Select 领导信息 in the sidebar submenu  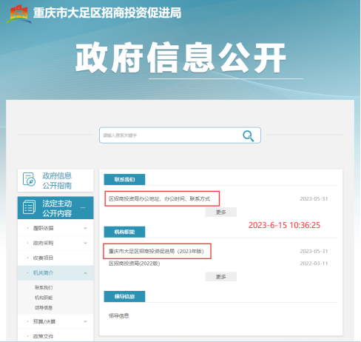pos(44,308)
